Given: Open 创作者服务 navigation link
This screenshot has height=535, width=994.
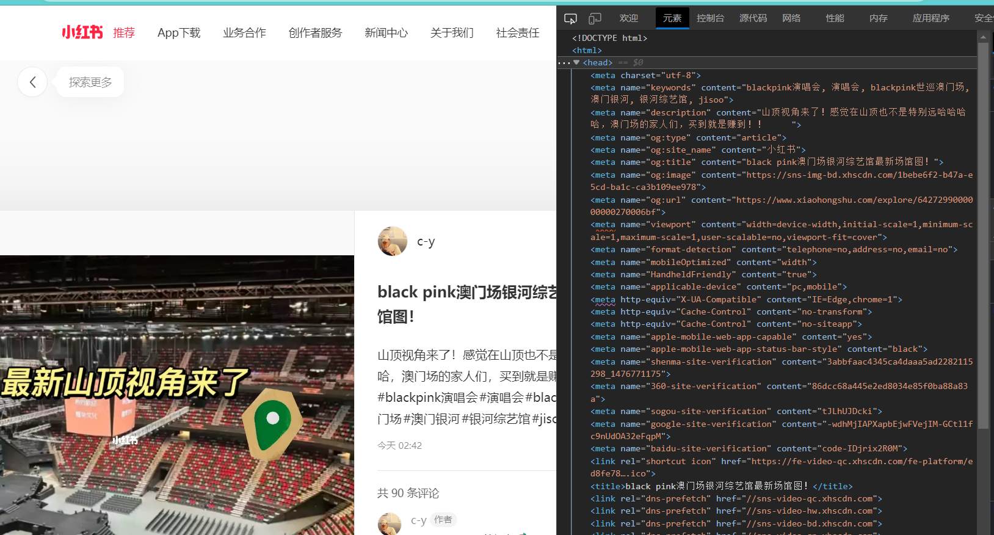Looking at the screenshot, I should 315,32.
